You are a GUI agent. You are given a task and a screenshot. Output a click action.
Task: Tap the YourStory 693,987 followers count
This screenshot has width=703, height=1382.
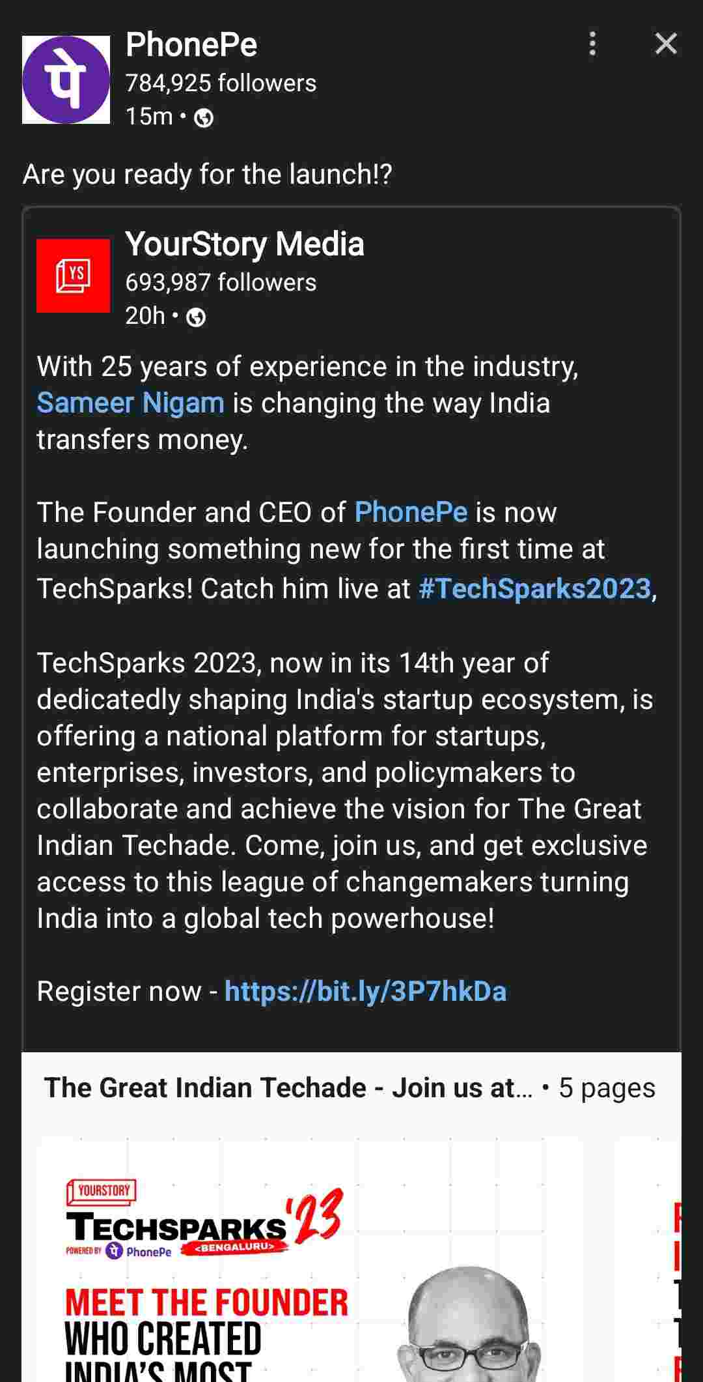click(x=221, y=282)
